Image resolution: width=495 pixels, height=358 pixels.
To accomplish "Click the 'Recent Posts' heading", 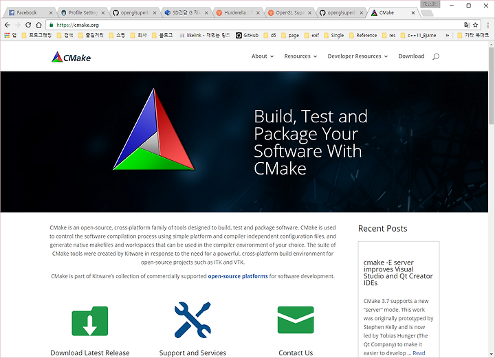I will click(383, 228).
